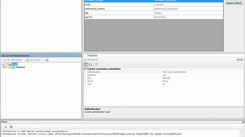Select the performance_schema mapping row

click(154, 9)
